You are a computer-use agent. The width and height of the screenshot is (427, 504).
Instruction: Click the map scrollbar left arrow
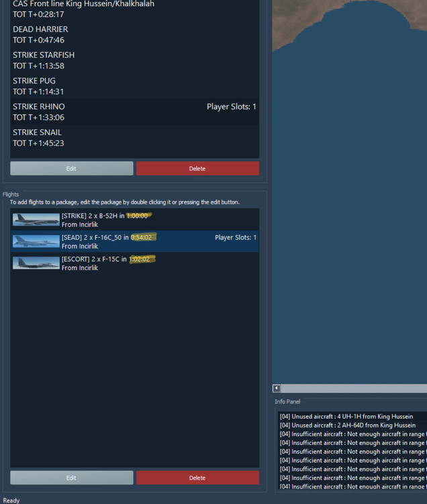tap(276, 388)
